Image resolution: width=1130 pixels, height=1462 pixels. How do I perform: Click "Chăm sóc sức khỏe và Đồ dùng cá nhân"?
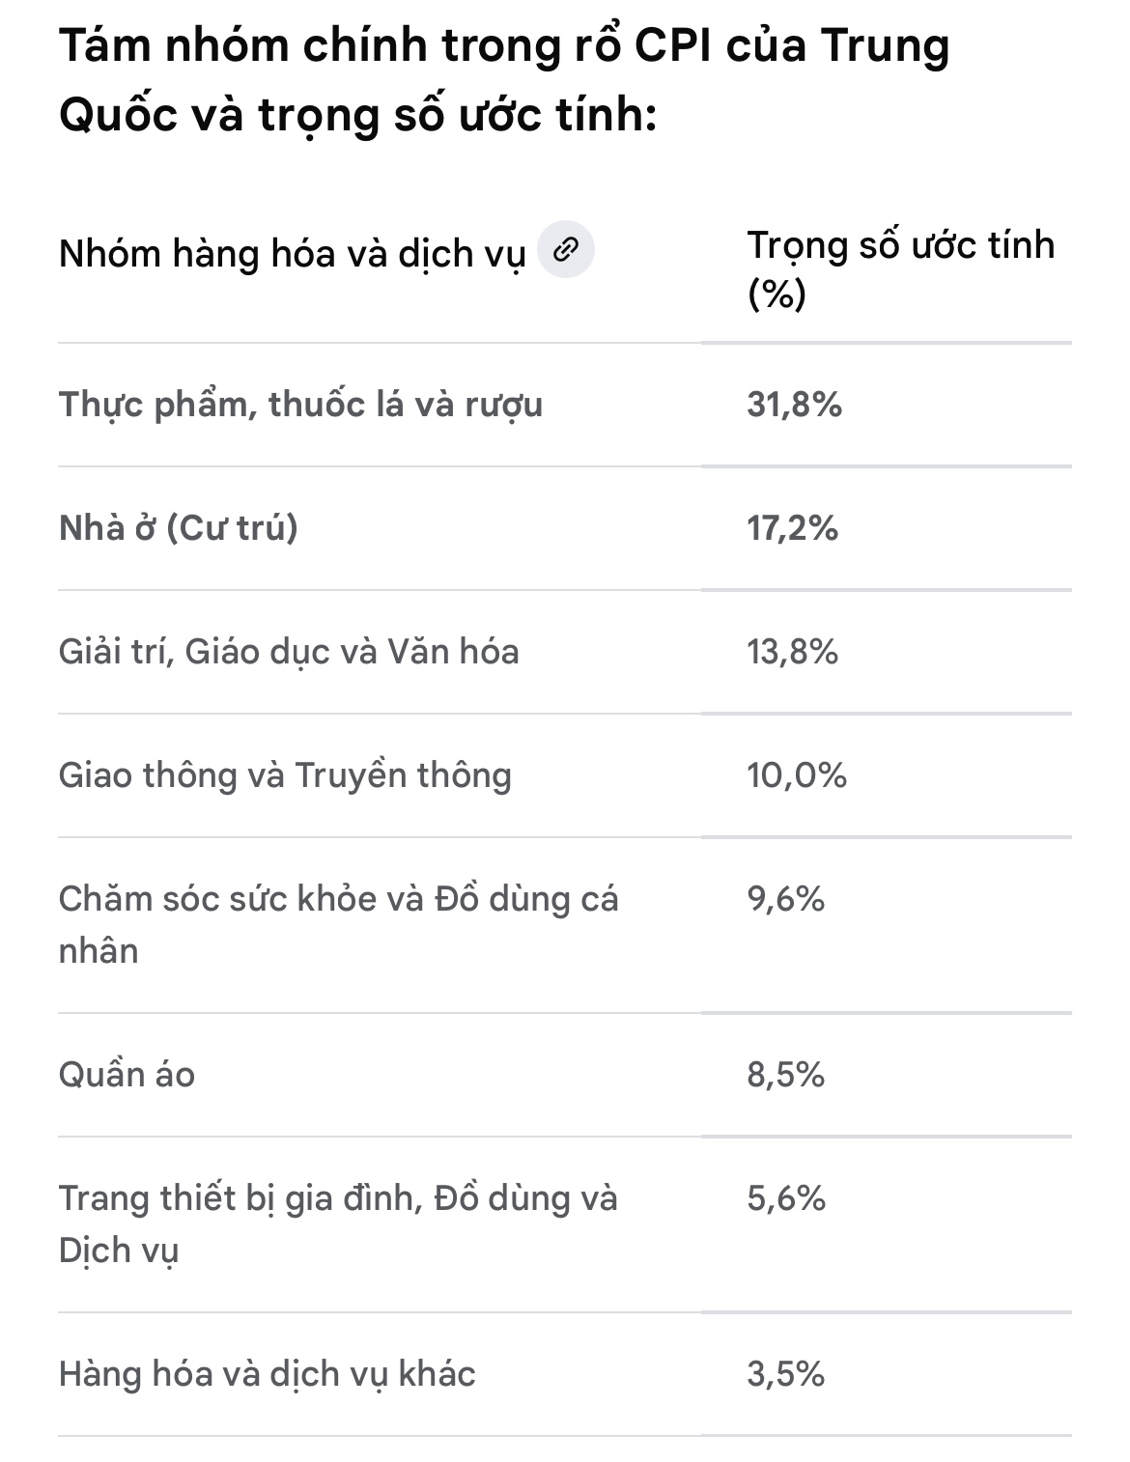pyautogui.click(x=338, y=924)
